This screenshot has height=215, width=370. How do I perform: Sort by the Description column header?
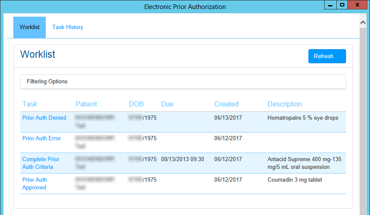284,104
